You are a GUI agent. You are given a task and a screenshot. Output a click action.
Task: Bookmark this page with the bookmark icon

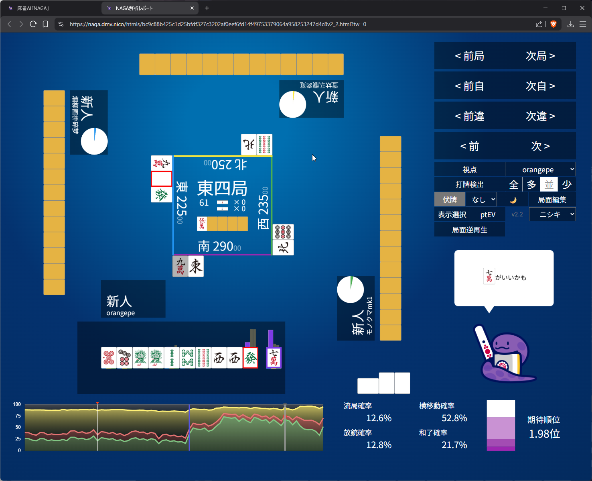tap(45, 24)
